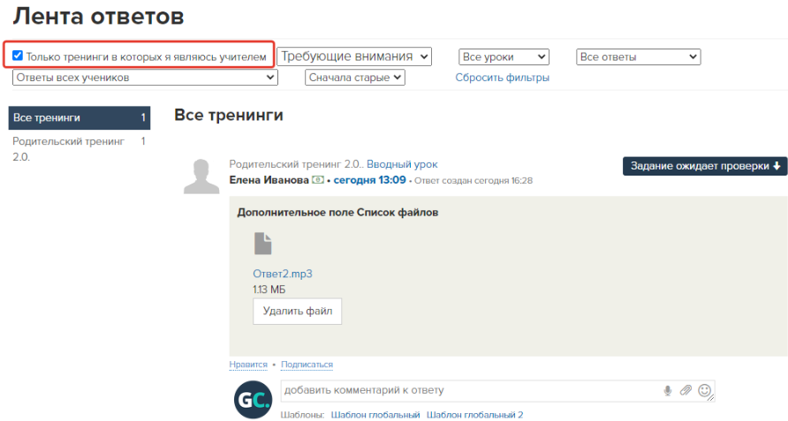The width and height of the screenshot is (788, 421).
Task: Click the paperclip attach icon
Action: [686, 390]
